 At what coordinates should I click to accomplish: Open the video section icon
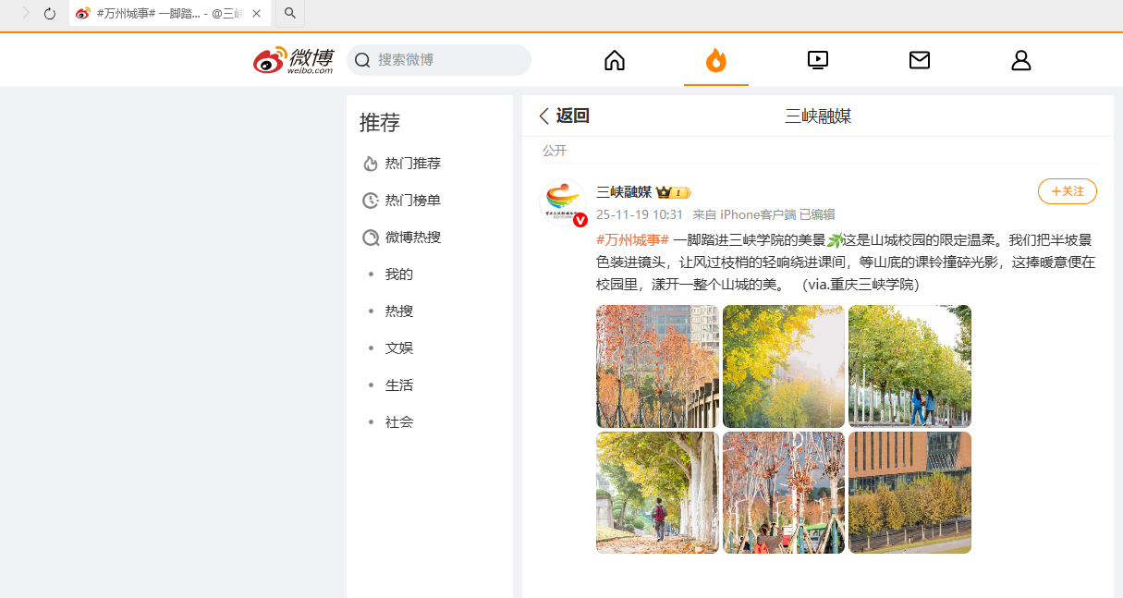point(818,60)
